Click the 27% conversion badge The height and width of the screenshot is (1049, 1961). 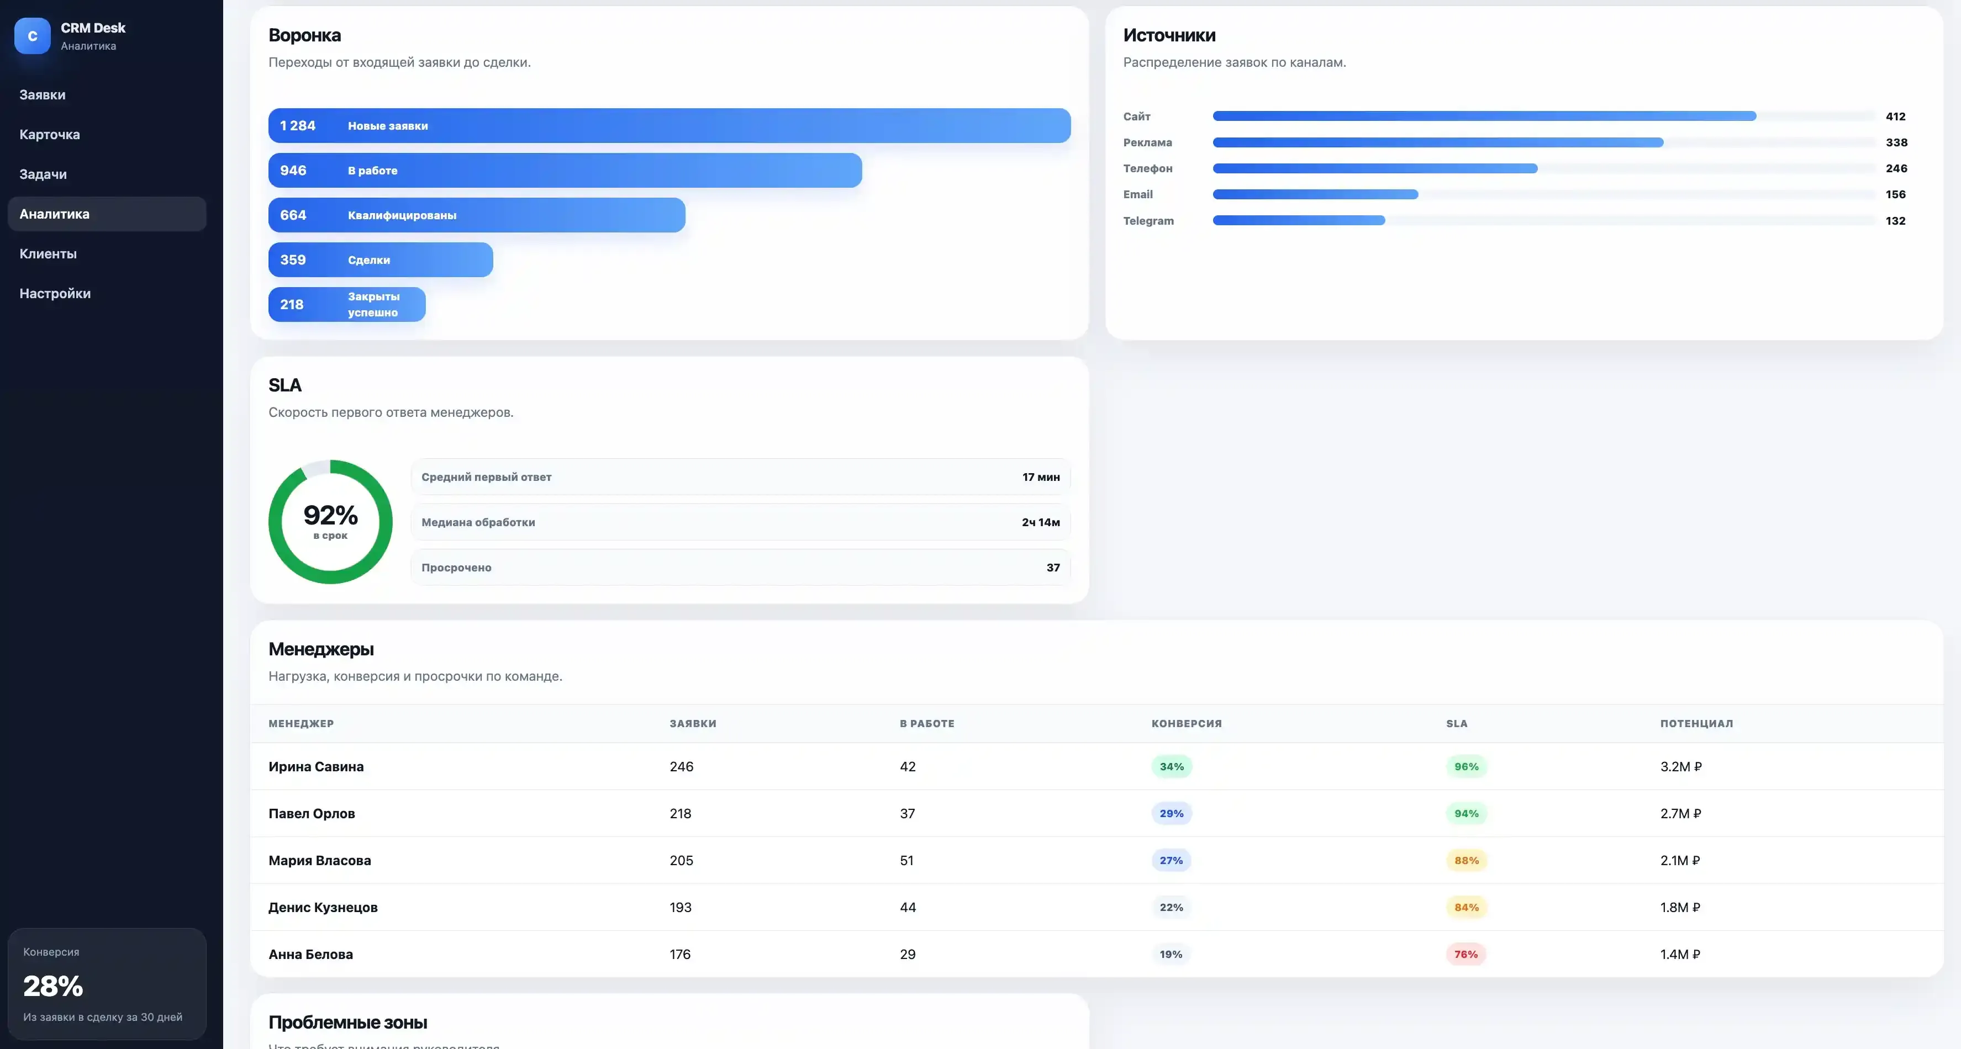(1171, 860)
